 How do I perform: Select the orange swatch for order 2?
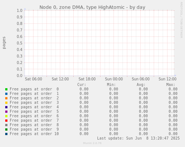[x=6, y=98]
